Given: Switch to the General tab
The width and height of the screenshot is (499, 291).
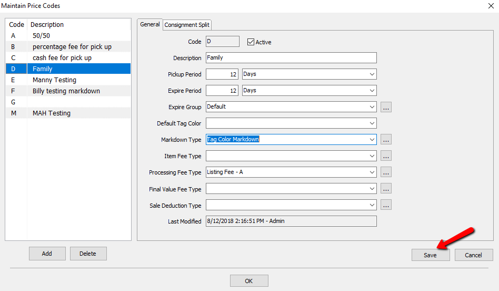Looking at the screenshot, I should coord(150,25).
